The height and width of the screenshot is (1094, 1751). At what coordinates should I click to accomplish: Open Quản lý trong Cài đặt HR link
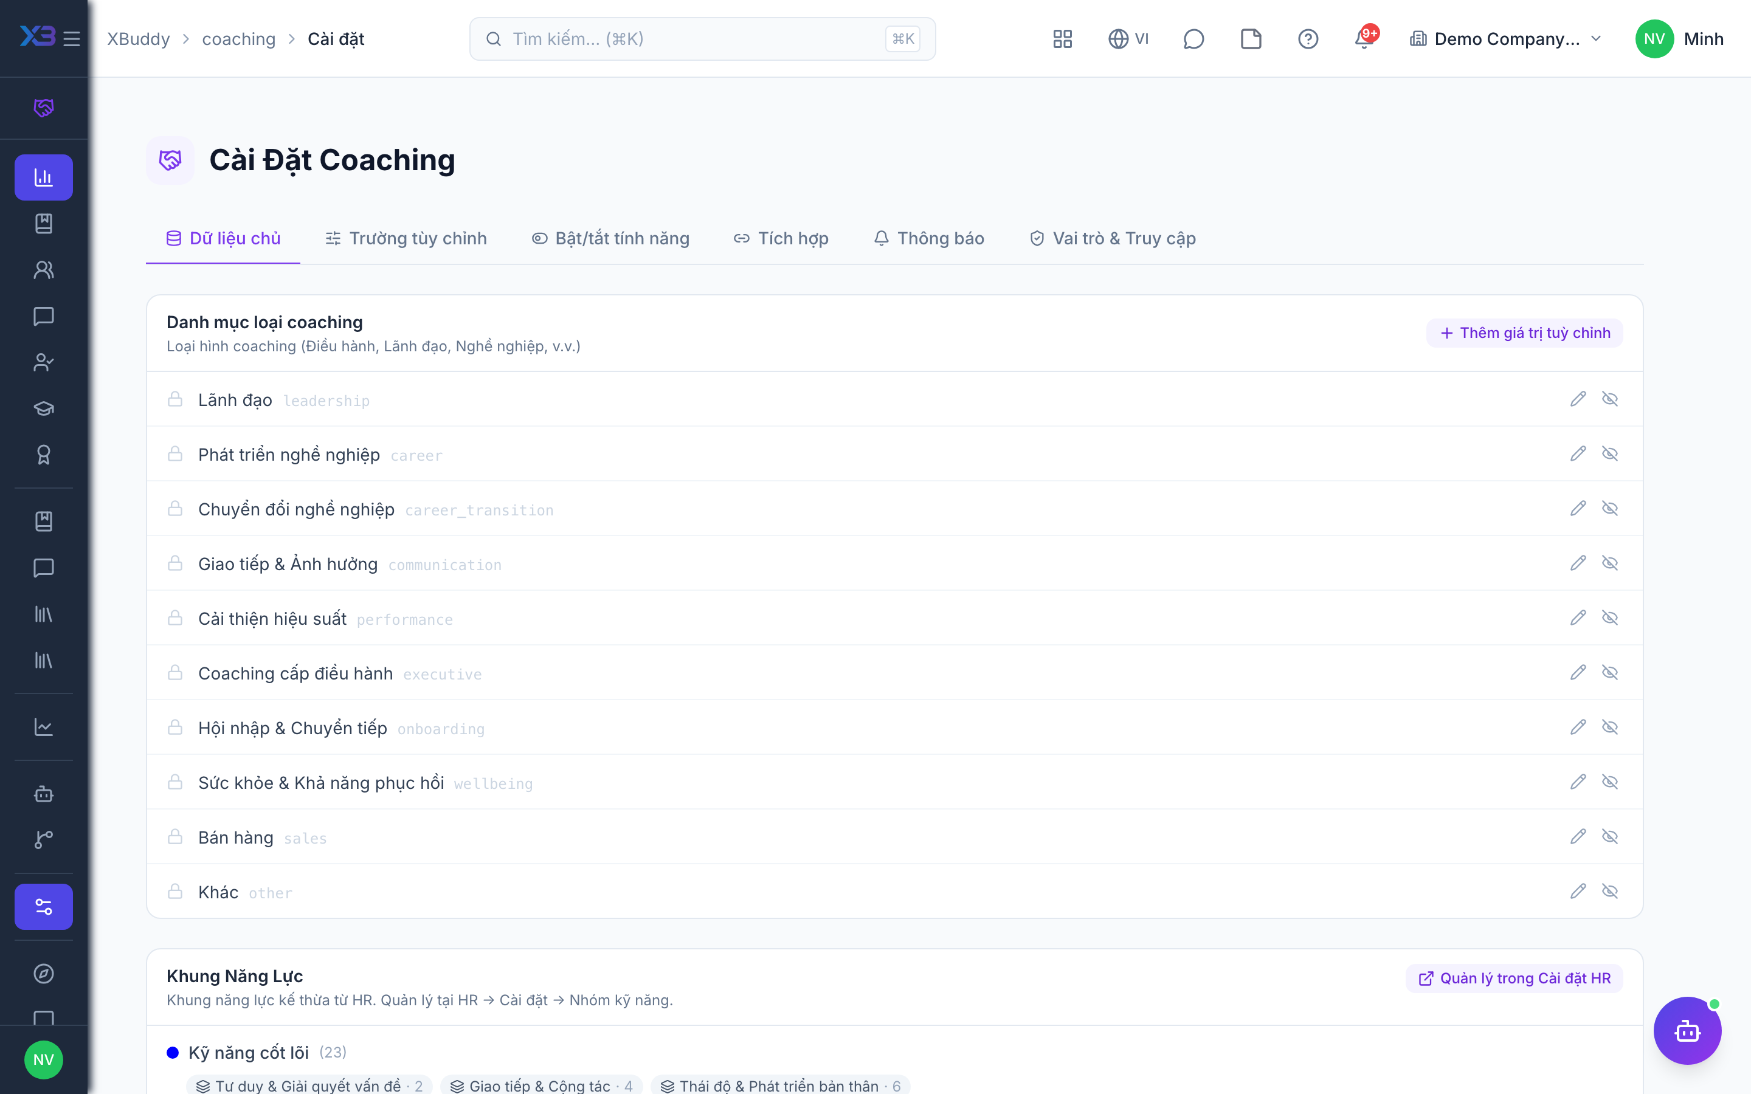coord(1514,979)
